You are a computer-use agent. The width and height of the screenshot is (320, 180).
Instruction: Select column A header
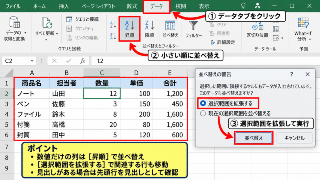click(x=32, y=73)
